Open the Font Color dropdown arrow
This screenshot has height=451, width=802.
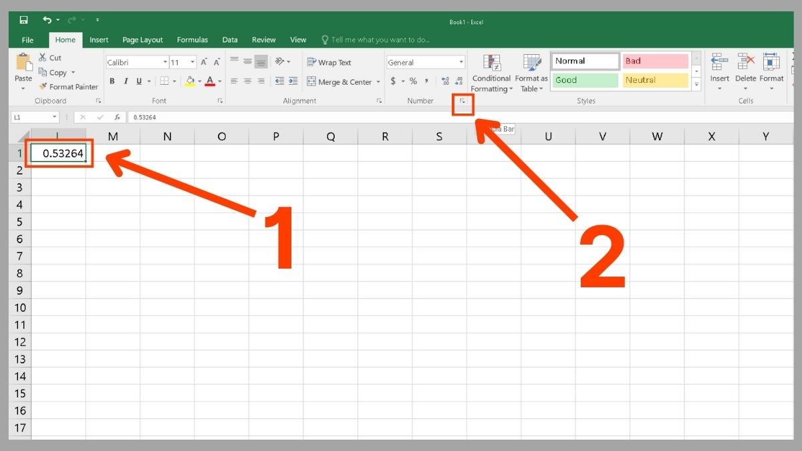219,82
